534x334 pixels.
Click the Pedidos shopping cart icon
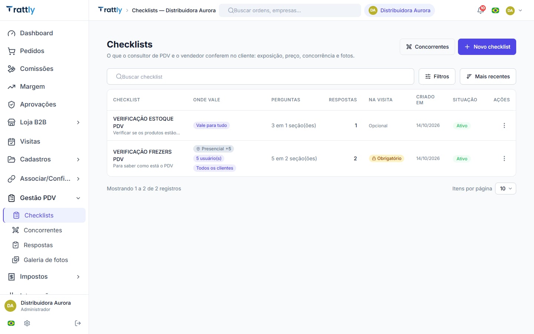[11, 51]
